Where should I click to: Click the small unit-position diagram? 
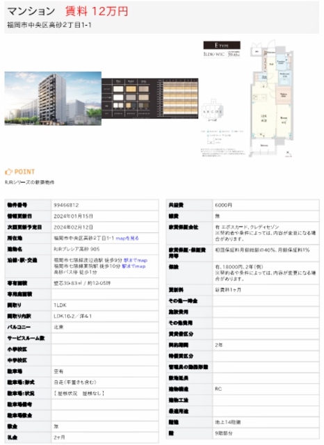213,111
